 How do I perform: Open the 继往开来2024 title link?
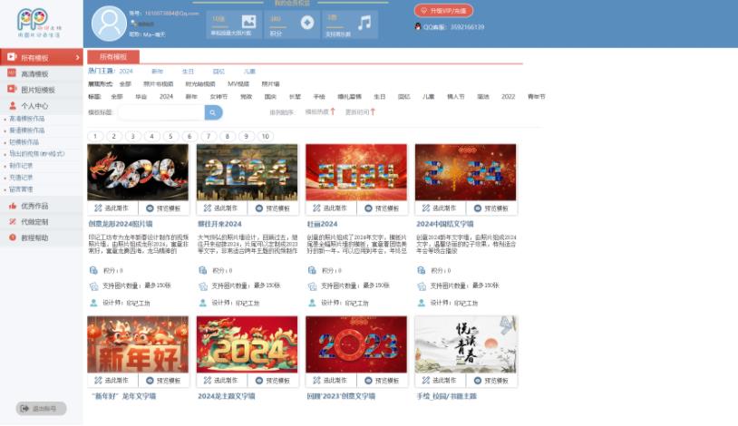[219, 224]
